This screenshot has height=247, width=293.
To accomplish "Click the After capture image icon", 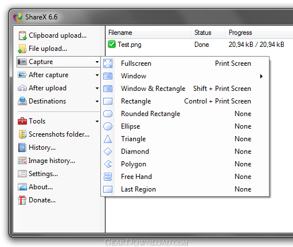I will (22, 75).
